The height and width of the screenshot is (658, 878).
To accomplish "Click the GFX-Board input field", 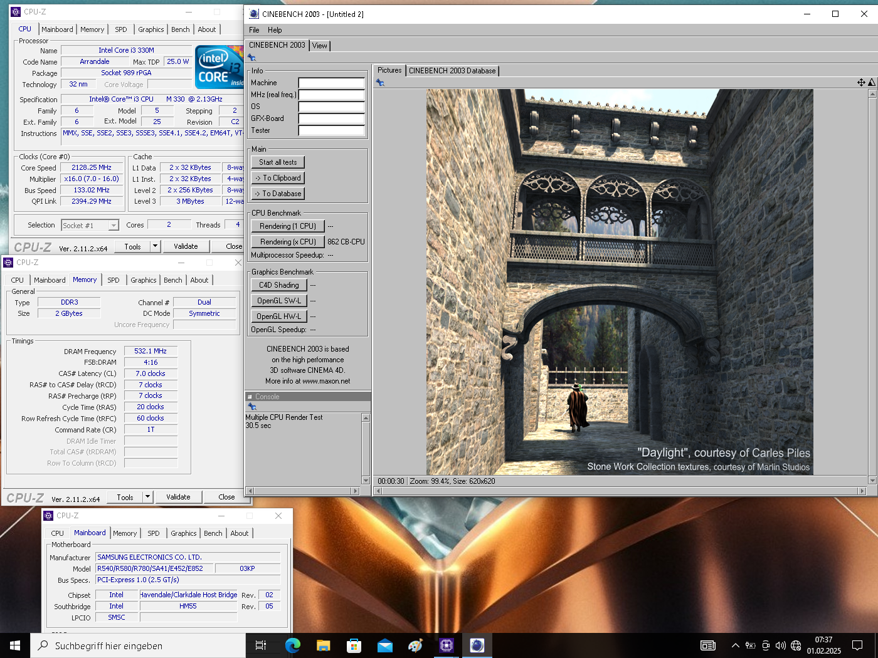I will (x=331, y=118).
